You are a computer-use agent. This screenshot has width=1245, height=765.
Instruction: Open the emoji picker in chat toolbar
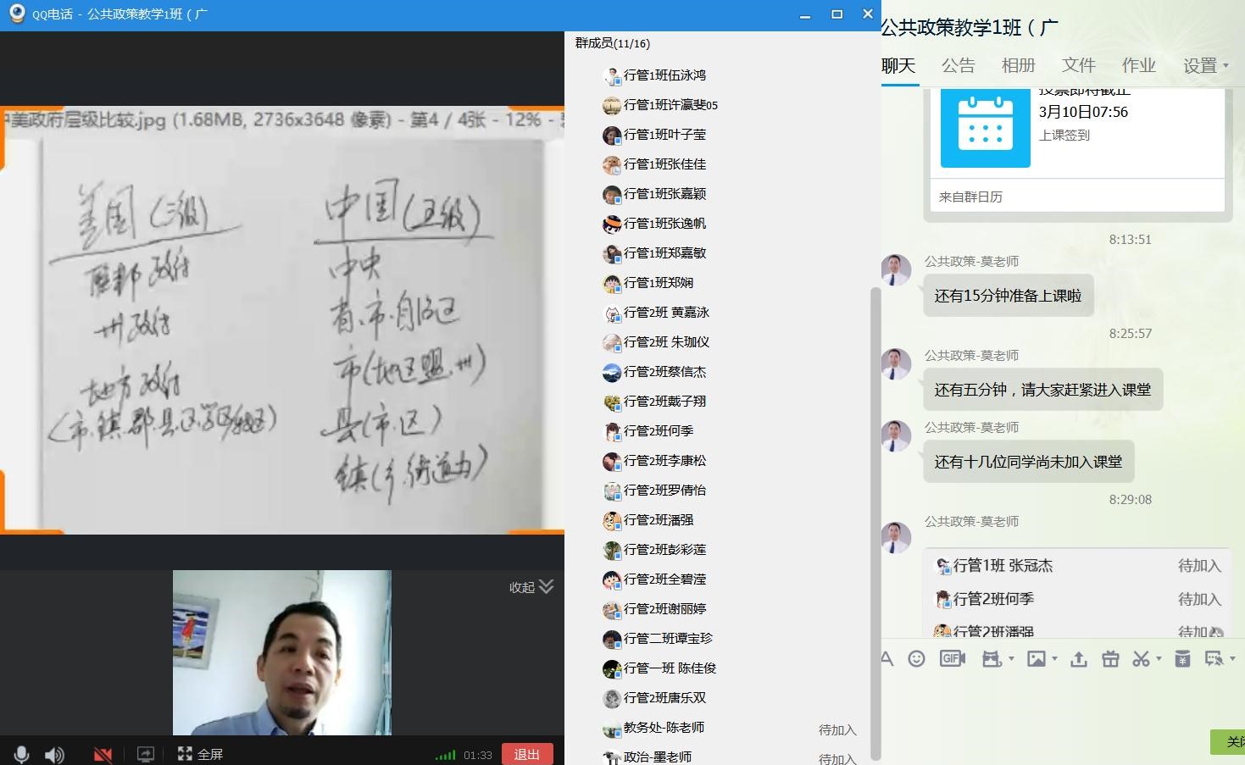click(916, 658)
